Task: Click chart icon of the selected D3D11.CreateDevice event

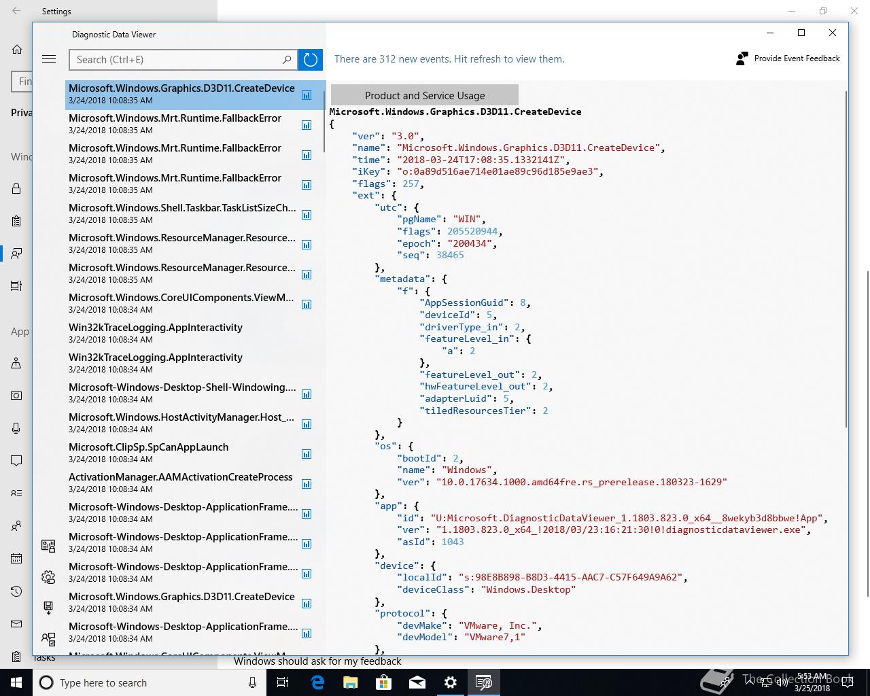Action: tap(307, 95)
